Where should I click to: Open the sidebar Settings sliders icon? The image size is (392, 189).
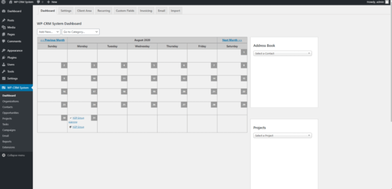tap(3, 79)
